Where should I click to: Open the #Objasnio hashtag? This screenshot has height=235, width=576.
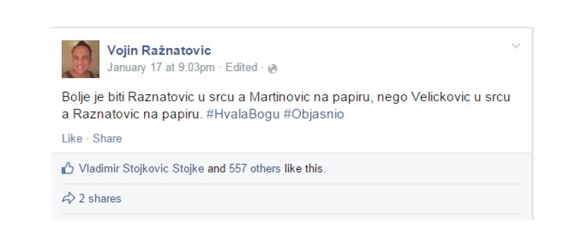point(313,115)
